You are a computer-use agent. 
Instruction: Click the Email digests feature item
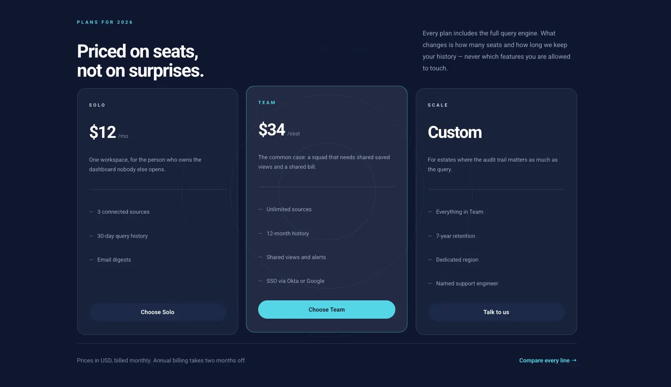[x=114, y=260]
